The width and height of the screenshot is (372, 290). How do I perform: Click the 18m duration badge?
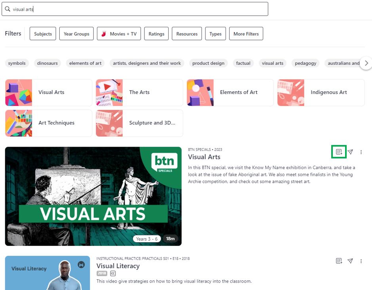170,239
